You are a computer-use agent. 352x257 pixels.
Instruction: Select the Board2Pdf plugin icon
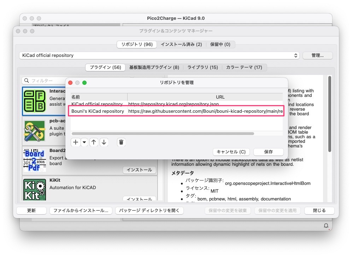pos(34,160)
